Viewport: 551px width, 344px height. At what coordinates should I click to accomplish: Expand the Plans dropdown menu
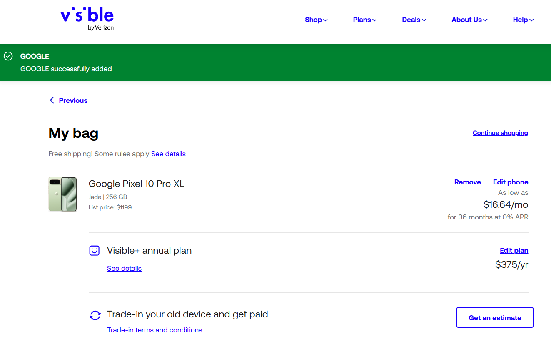[x=364, y=20]
